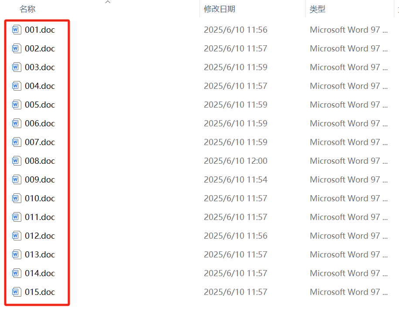This screenshot has height=311, width=399.
Task: Click the Word icon of 009.doc
Action: [16, 179]
